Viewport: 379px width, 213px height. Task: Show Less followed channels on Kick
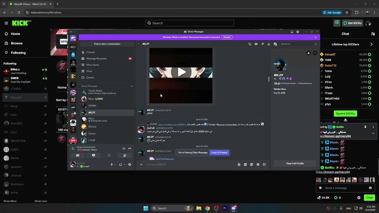(x=41, y=201)
